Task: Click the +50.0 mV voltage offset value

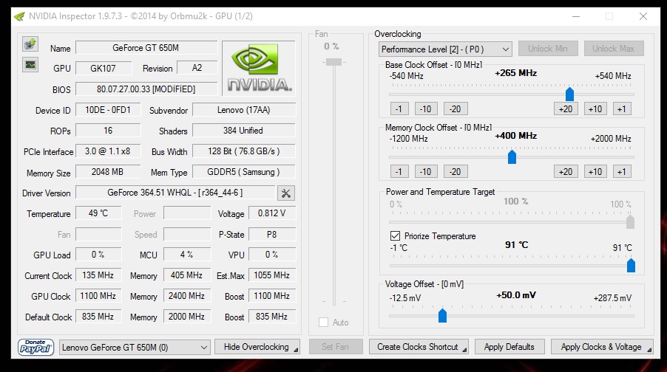Action: pyautogui.click(x=516, y=295)
